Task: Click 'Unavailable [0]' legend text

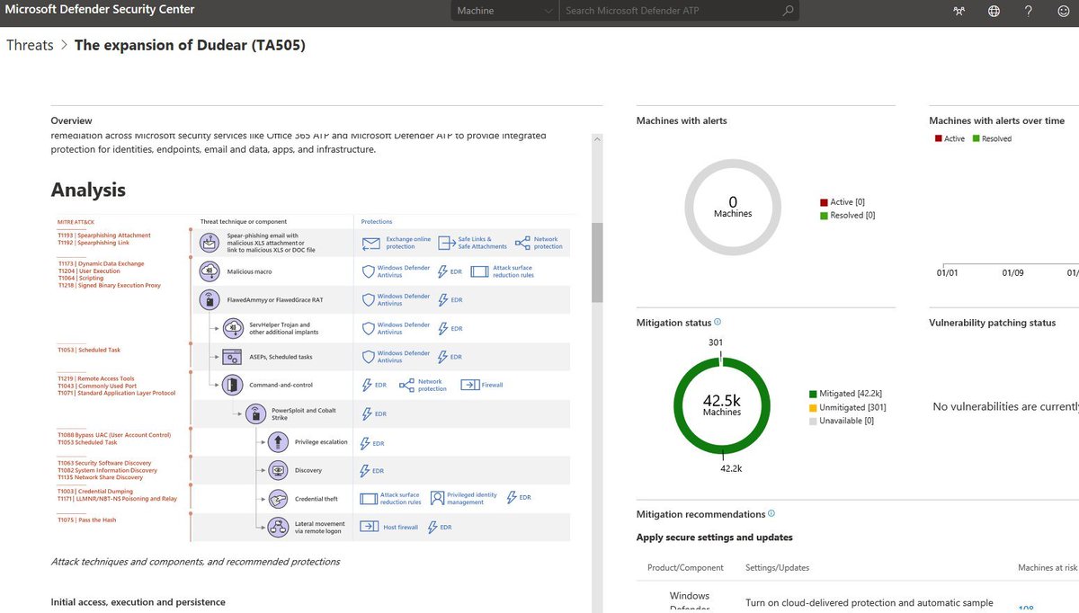Action: pos(846,421)
